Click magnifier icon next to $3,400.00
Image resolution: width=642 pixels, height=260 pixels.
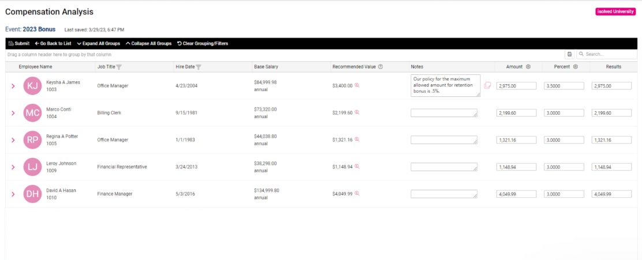tap(357, 85)
